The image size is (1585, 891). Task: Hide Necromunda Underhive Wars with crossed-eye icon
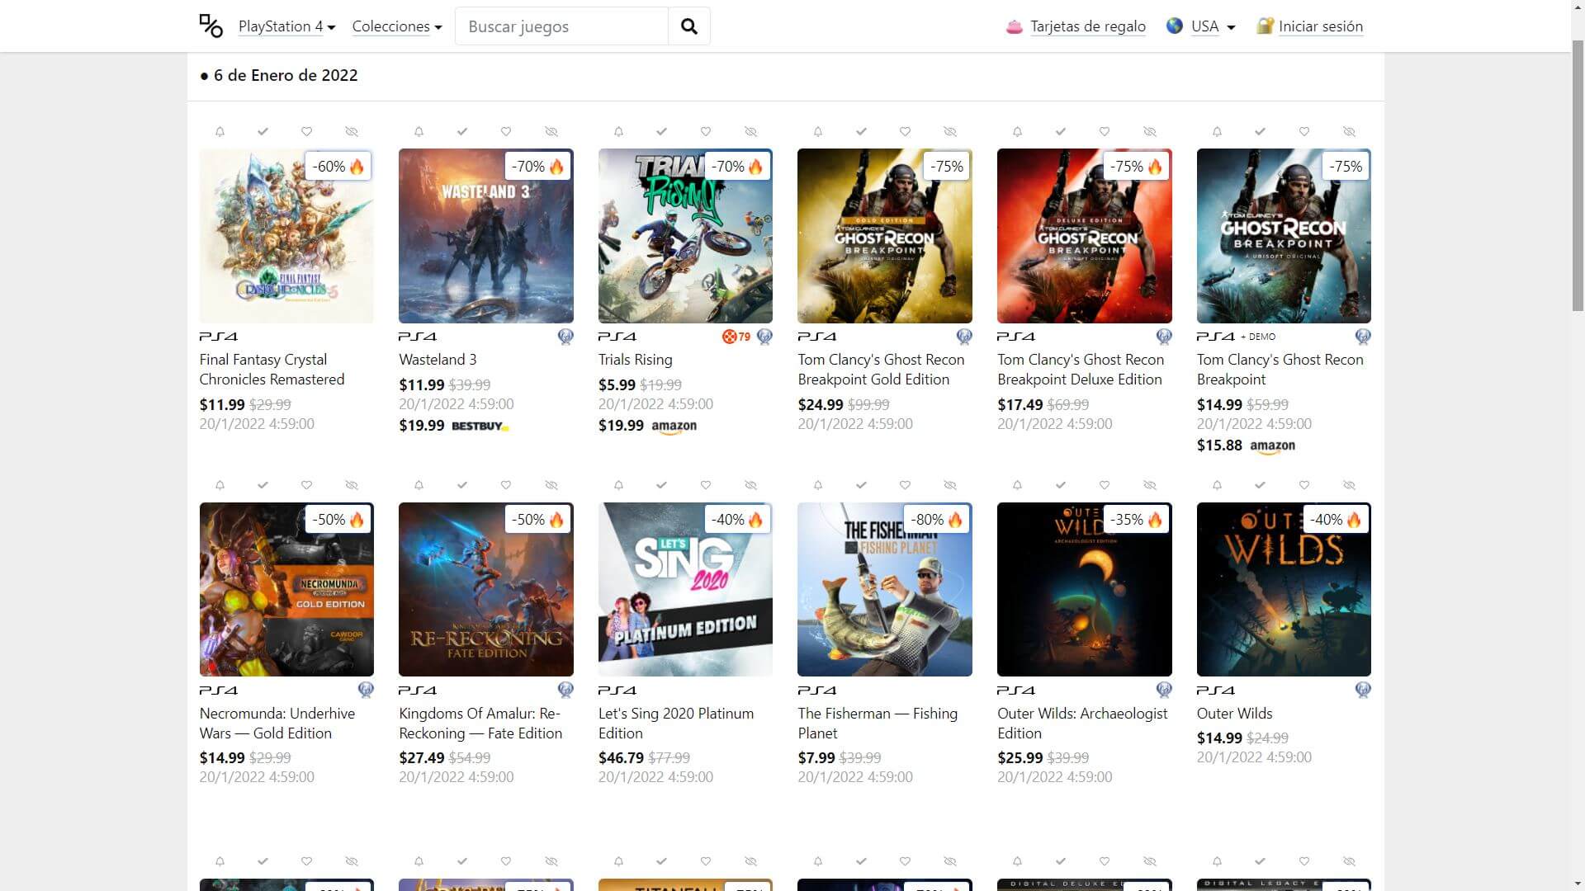(x=352, y=485)
